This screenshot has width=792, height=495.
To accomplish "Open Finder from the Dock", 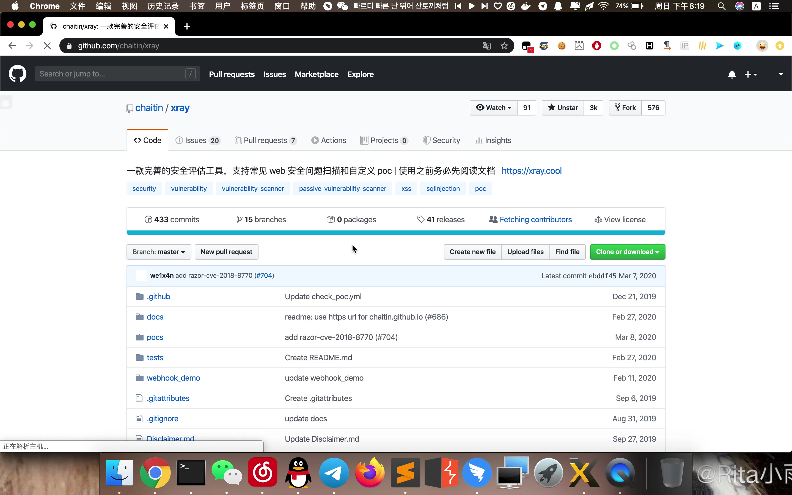I will [119, 472].
